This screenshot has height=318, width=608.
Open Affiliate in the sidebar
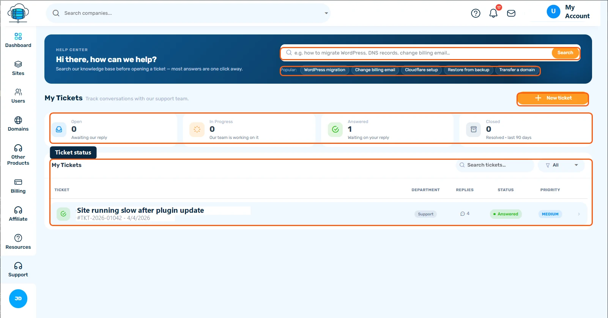[18, 214]
